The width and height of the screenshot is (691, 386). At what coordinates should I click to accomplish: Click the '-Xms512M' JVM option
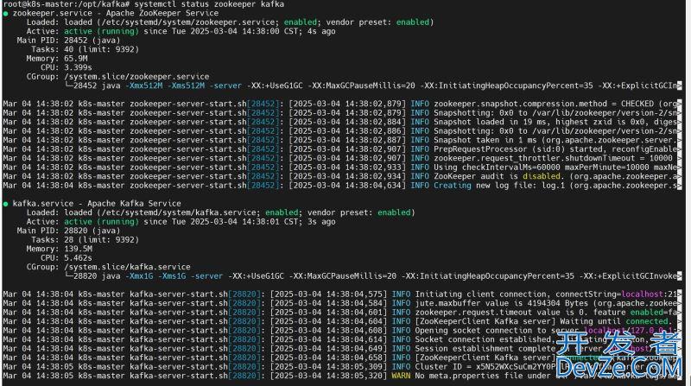pos(186,86)
